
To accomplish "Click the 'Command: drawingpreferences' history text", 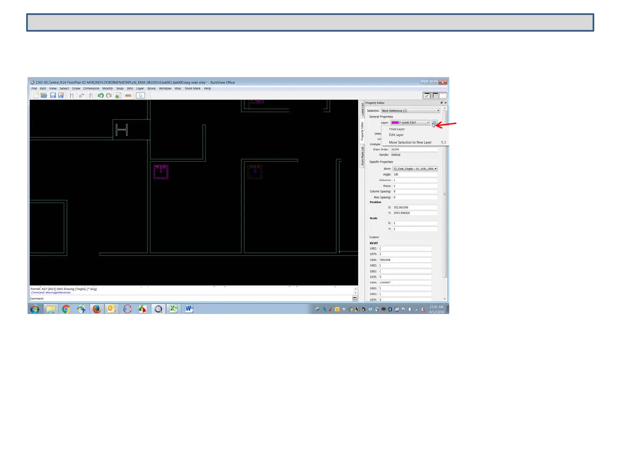I will click(51, 293).
